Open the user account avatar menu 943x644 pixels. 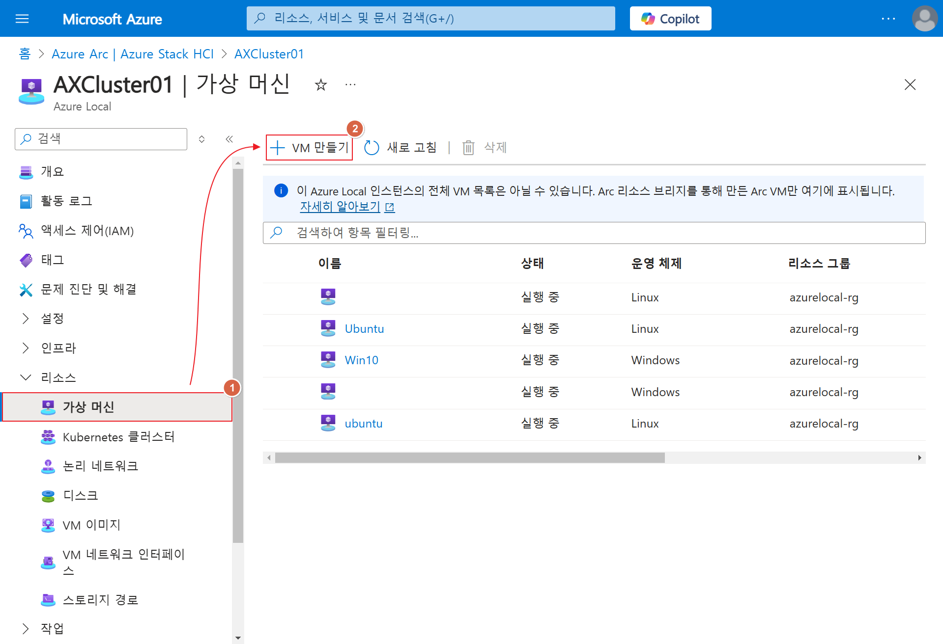tap(924, 19)
